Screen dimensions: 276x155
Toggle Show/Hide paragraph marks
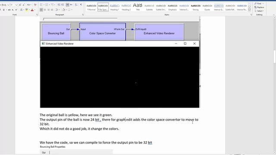point(81,5)
